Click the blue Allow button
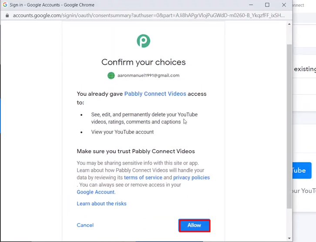The width and height of the screenshot is (316, 242). tap(194, 225)
